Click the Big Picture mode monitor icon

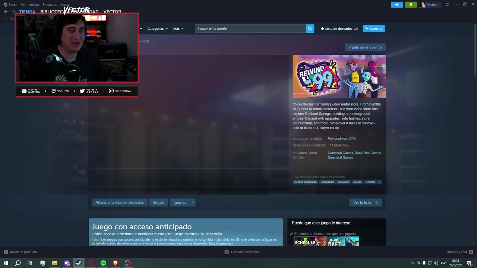[448, 4]
